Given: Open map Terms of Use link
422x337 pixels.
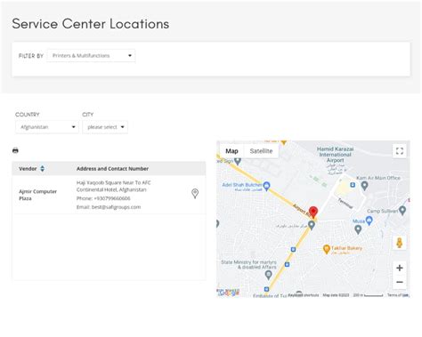Looking at the screenshot, I should 398,295.
